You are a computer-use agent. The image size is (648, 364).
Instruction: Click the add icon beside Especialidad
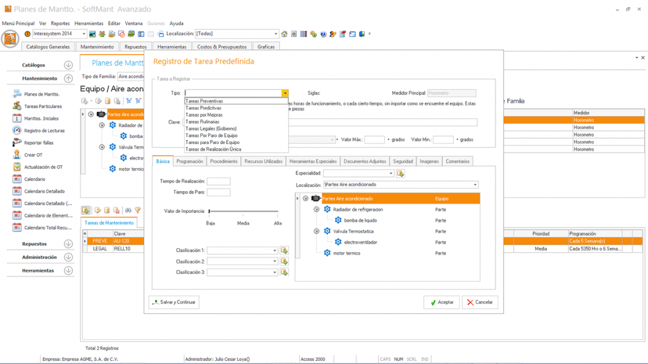401,173
